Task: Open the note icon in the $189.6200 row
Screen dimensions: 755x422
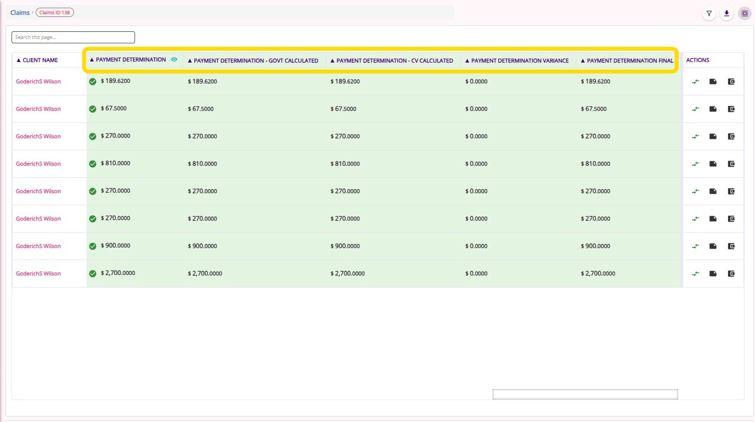Action: pyautogui.click(x=713, y=82)
